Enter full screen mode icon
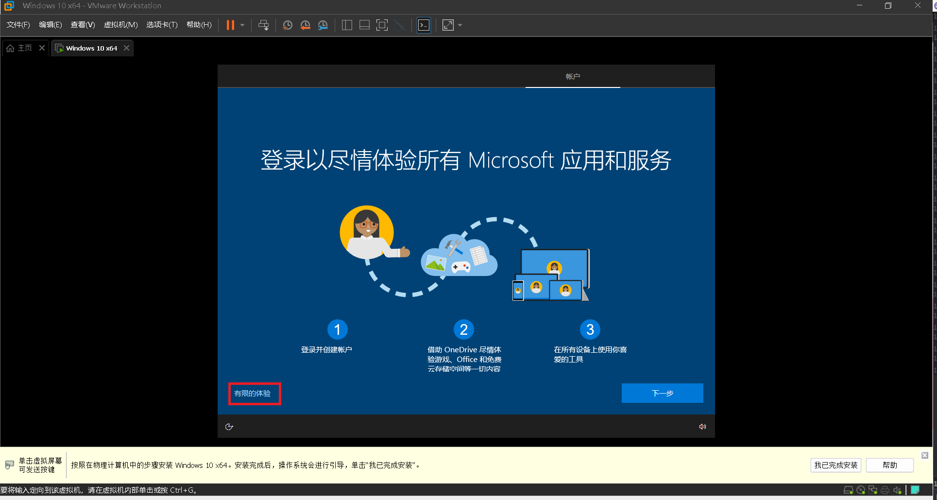This screenshot has width=937, height=500. [382, 25]
